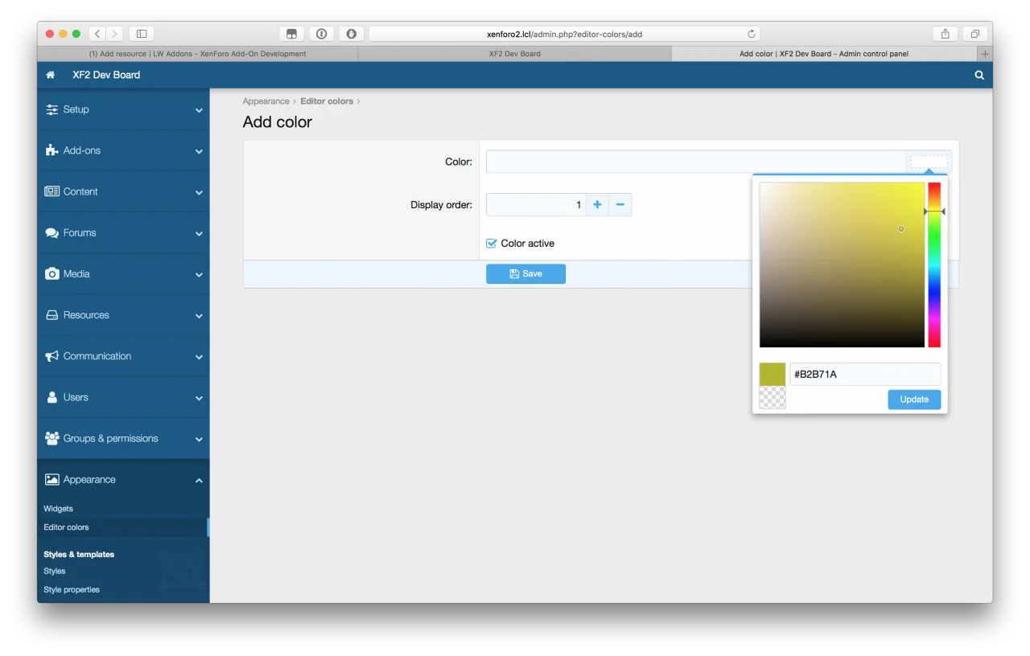Click Update in the color picker
The width and height of the screenshot is (1030, 656).
coord(914,400)
